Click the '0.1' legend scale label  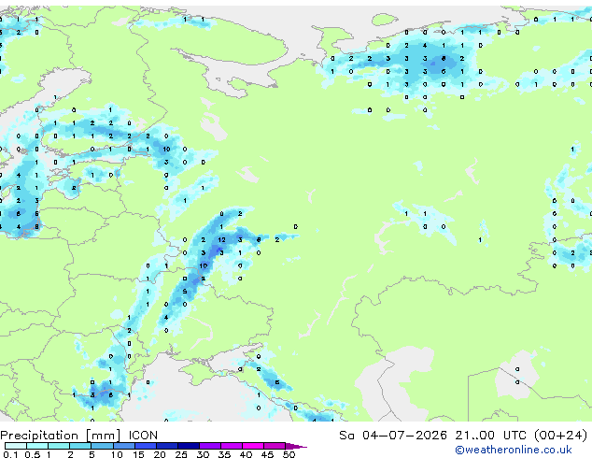point(10,454)
